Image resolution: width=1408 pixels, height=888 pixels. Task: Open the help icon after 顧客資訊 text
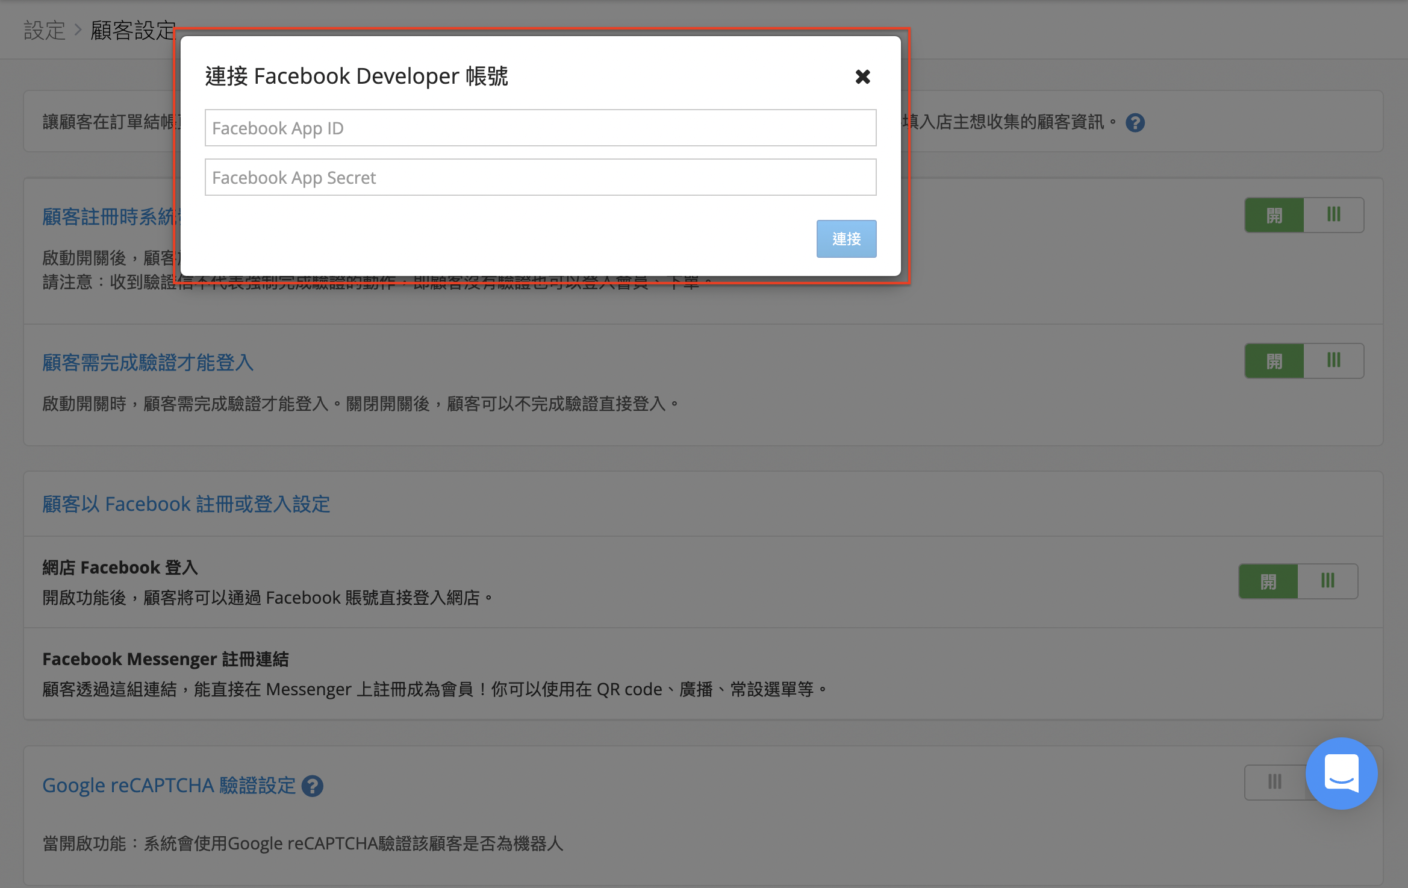1135,122
